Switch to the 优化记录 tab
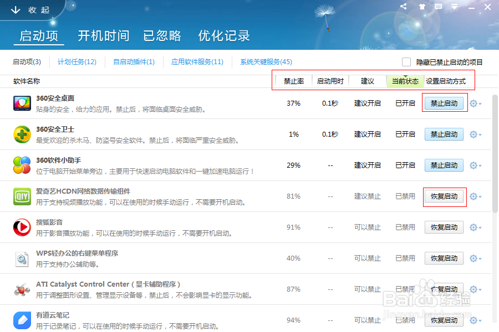This screenshot has width=499, height=332. click(224, 35)
